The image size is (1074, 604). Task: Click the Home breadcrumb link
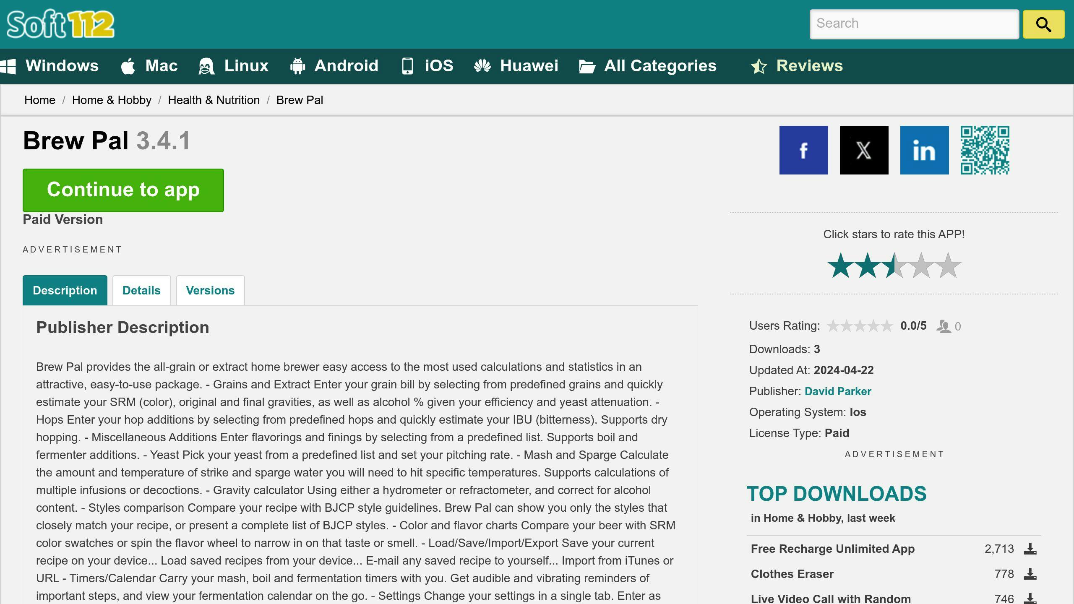(x=40, y=100)
